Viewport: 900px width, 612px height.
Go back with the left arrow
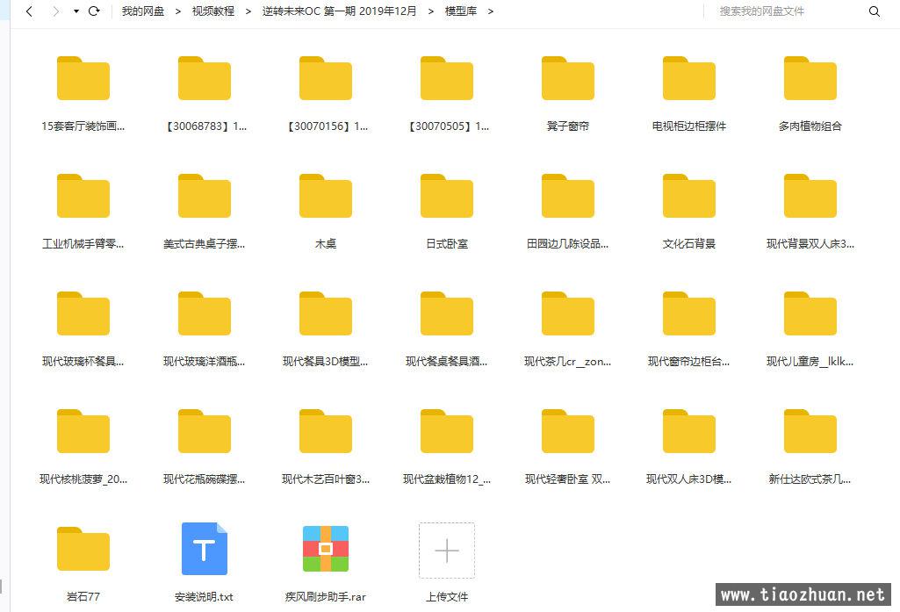(29, 11)
